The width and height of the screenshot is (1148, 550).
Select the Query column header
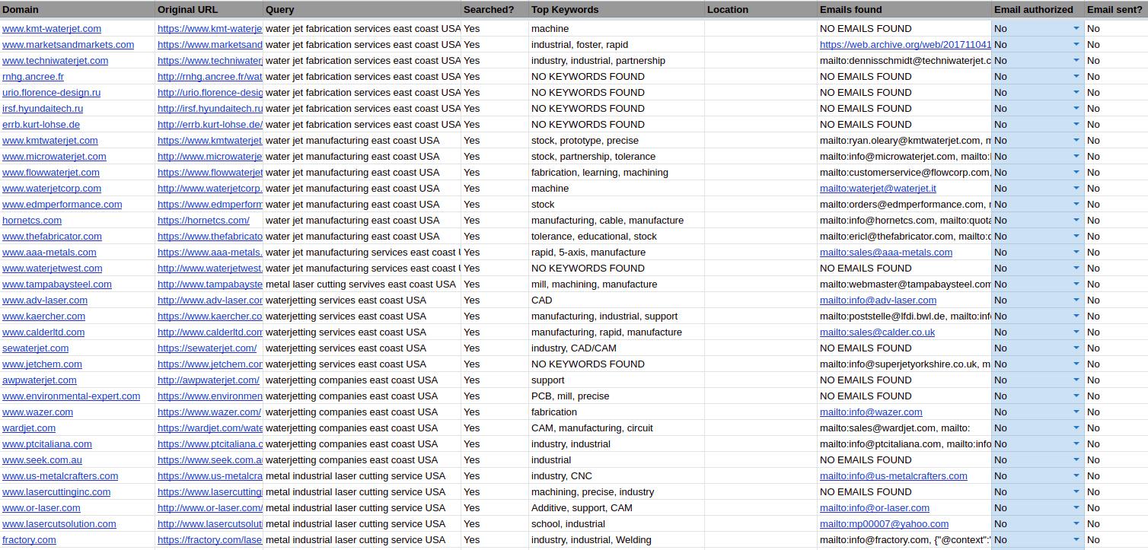(x=362, y=10)
